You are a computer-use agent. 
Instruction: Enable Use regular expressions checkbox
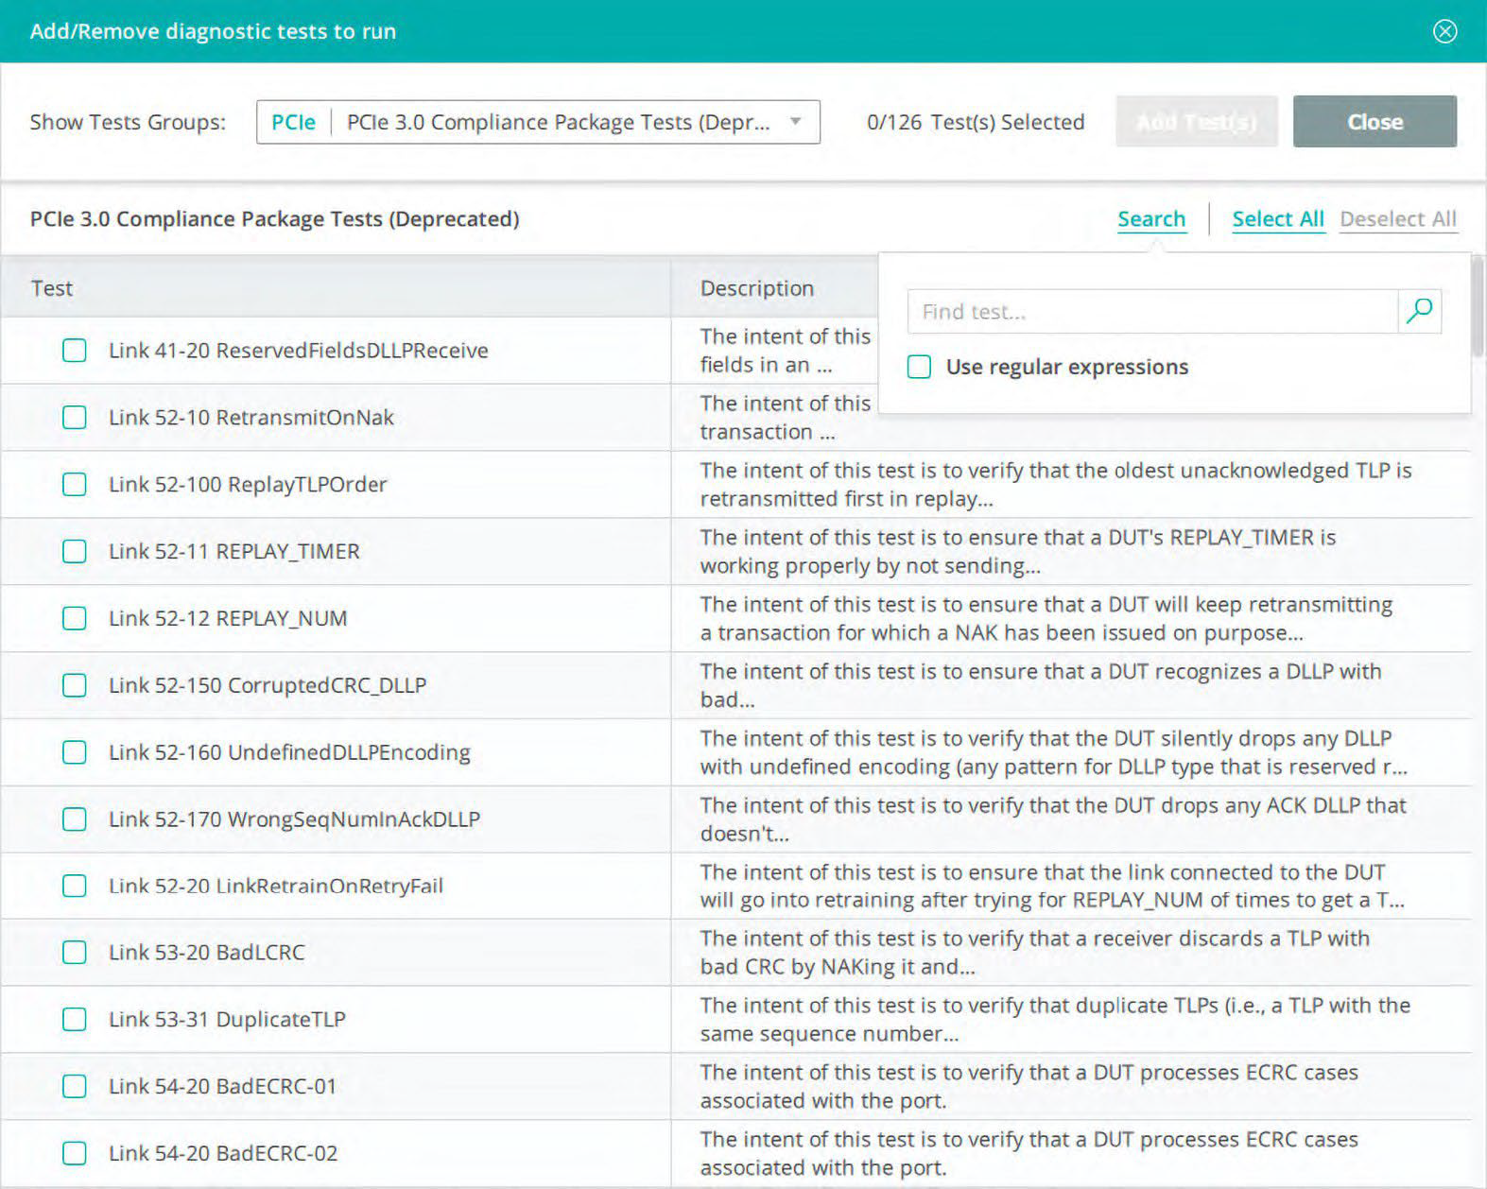[x=919, y=367]
